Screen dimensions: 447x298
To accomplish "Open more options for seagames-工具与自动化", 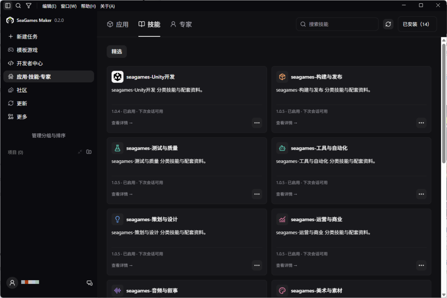I will (x=421, y=194).
